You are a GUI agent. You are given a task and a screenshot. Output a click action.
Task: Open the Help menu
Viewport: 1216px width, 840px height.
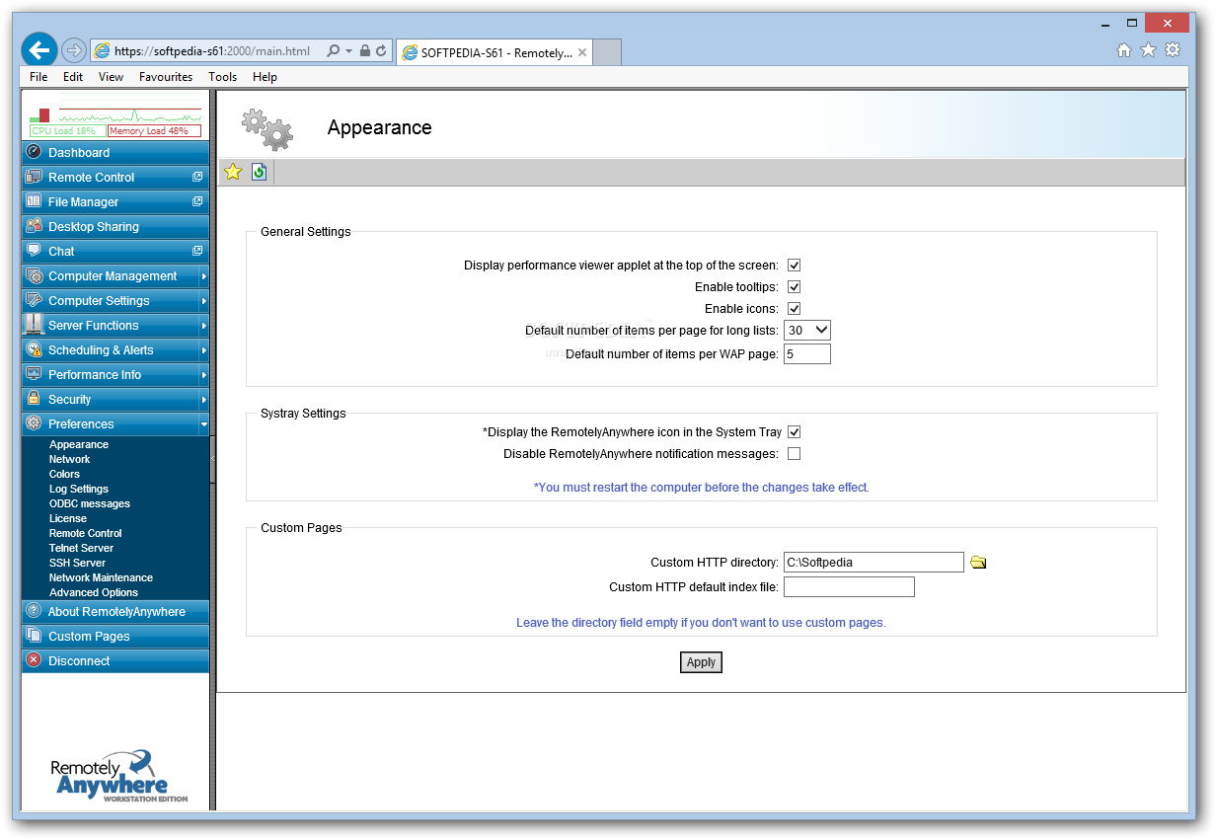tap(265, 77)
